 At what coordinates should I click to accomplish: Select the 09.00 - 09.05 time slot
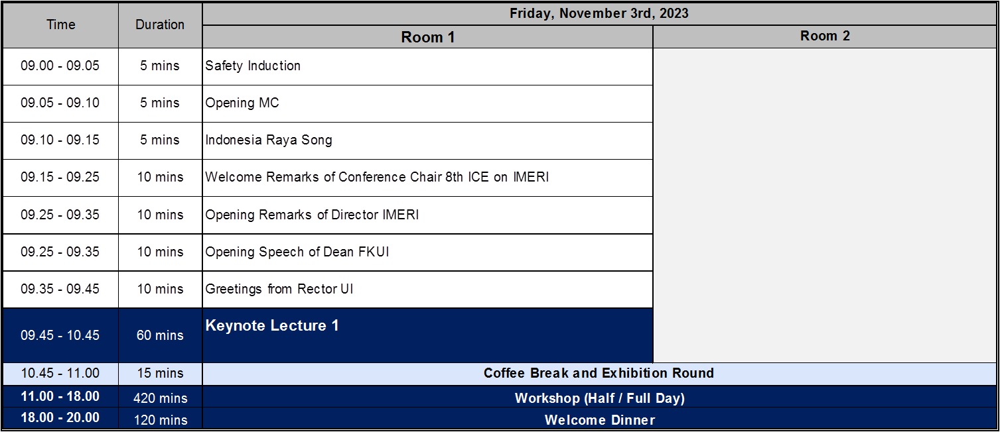[60, 66]
